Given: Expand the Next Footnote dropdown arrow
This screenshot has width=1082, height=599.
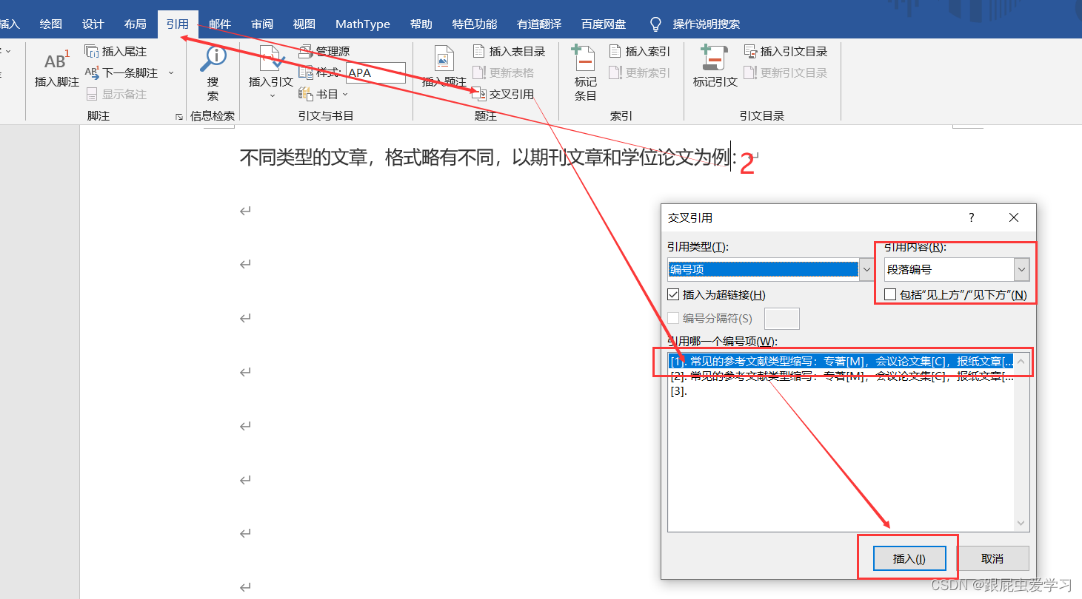Looking at the screenshot, I should pos(171,72).
